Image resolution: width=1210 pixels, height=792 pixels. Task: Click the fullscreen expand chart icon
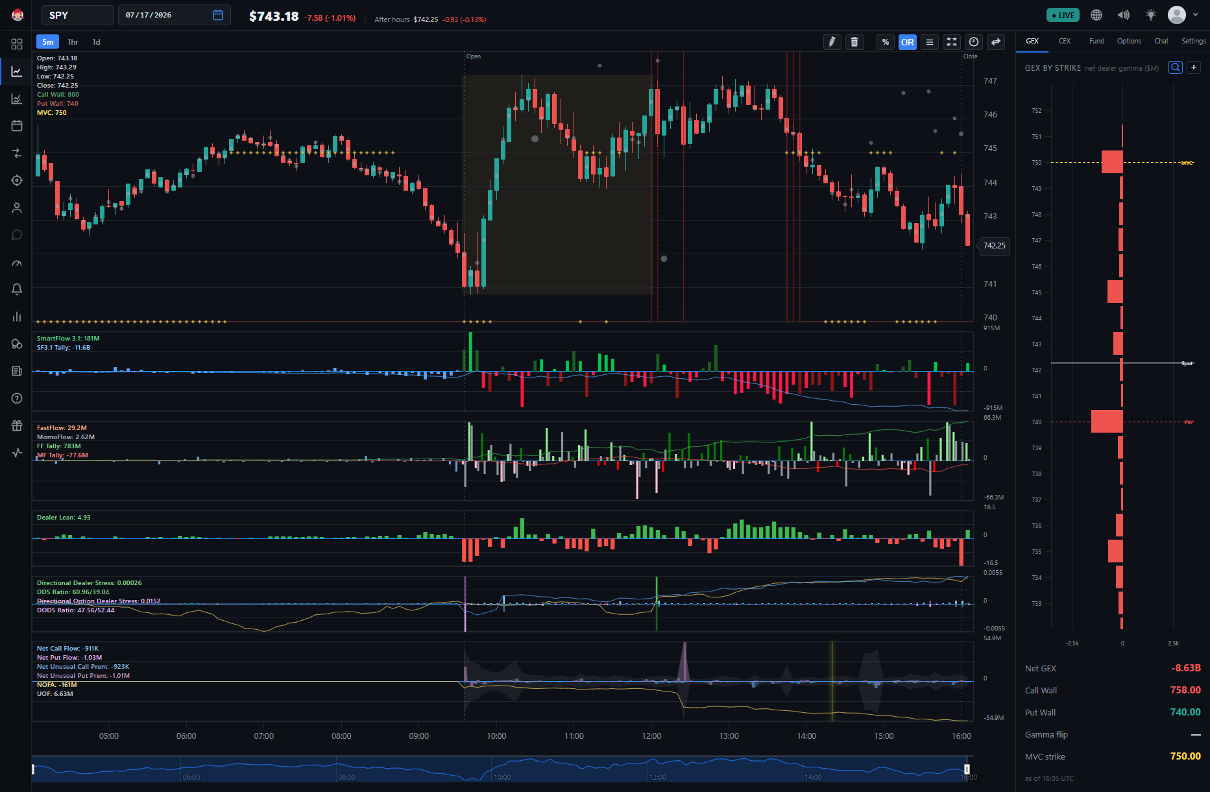pos(952,42)
